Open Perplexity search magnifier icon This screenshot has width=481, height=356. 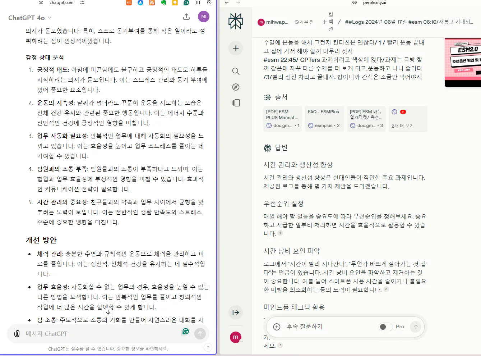236,71
